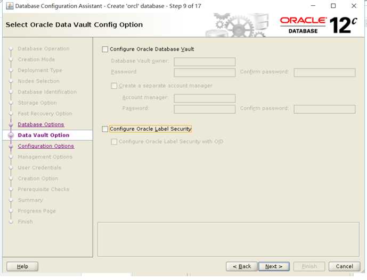
Task: Click the Management Options step label
Action: pyautogui.click(x=45, y=157)
